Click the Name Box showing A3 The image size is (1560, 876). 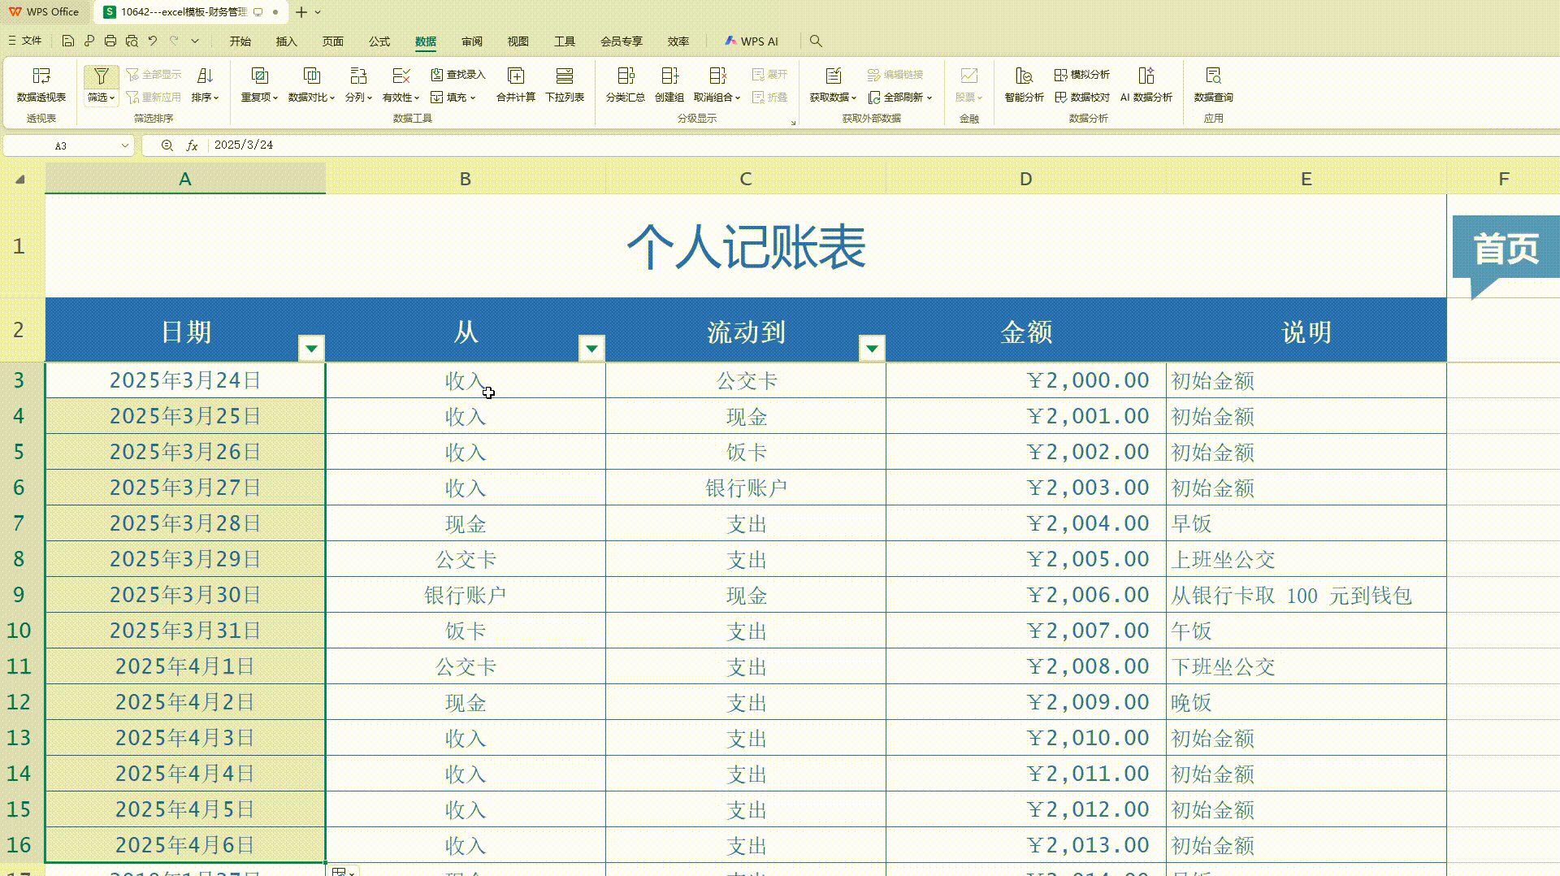coord(61,145)
